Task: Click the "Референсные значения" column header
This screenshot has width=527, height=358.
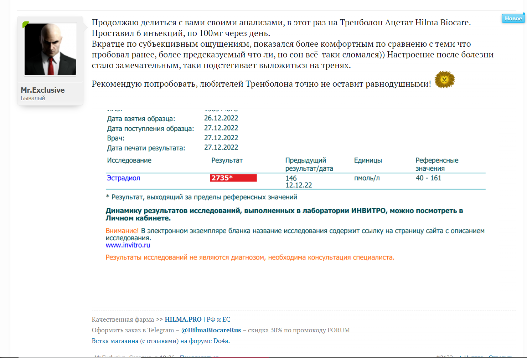Action: pyautogui.click(x=436, y=164)
